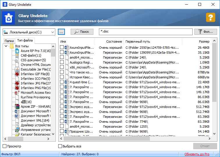
Task: Sort list by Имя column header
Action: [x=77, y=41]
